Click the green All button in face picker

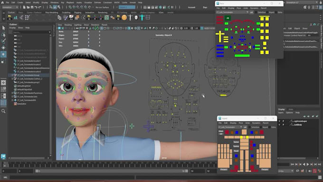tap(228, 18)
